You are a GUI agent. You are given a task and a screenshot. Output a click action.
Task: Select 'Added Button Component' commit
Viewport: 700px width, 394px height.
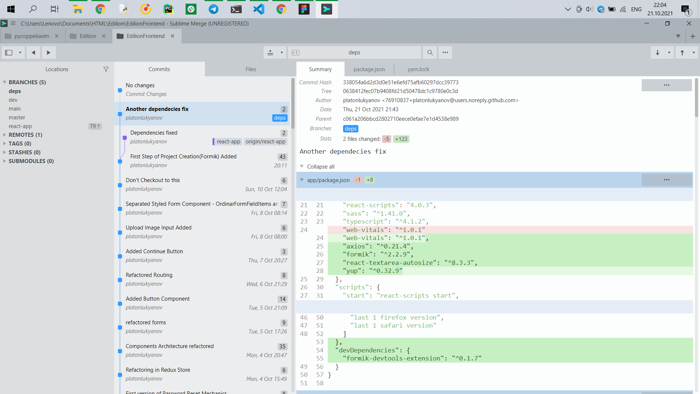point(202,303)
